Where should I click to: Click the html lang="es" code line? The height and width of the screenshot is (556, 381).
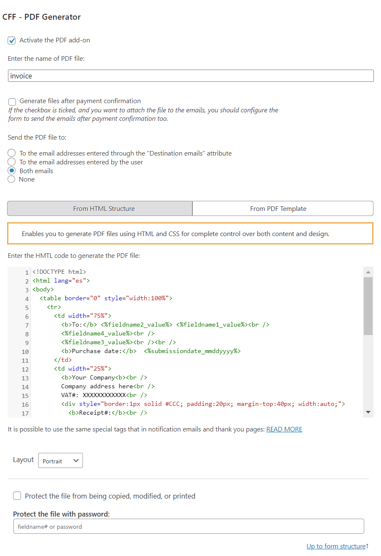tap(61, 281)
